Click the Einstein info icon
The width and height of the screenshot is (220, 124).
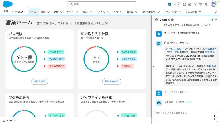[172, 20]
